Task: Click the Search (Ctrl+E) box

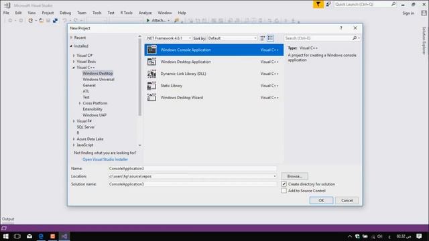Action: point(318,38)
